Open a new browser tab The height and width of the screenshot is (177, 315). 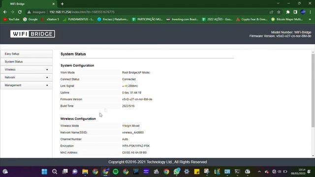point(63,4)
